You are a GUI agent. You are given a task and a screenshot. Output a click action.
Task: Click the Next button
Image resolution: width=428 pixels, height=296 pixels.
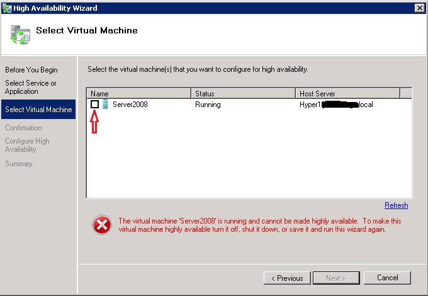[x=336, y=278]
